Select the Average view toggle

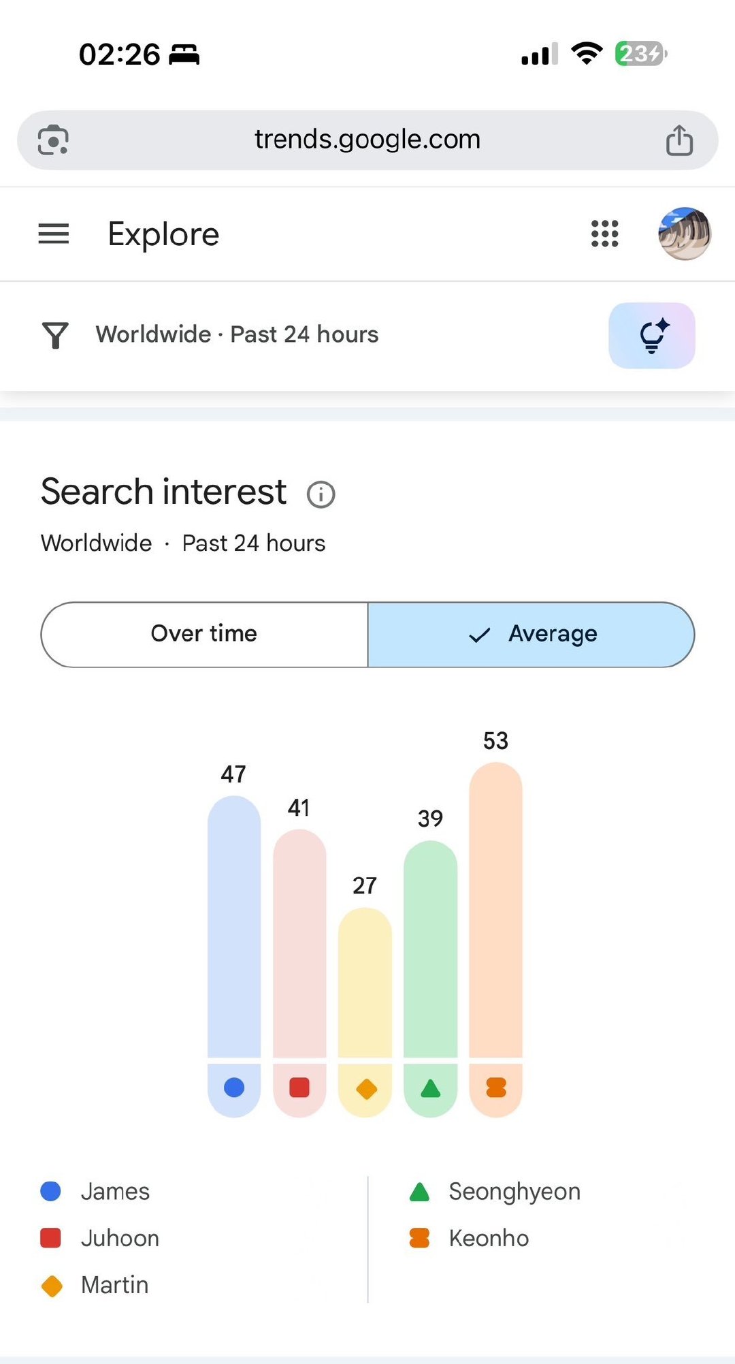[531, 634]
